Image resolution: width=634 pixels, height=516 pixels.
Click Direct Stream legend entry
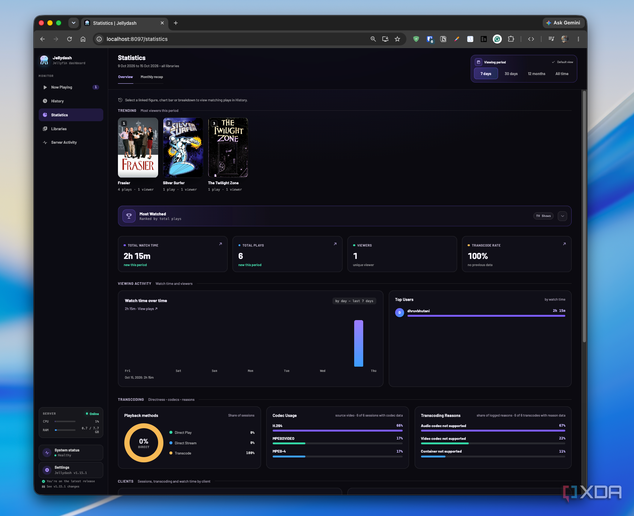212,443
